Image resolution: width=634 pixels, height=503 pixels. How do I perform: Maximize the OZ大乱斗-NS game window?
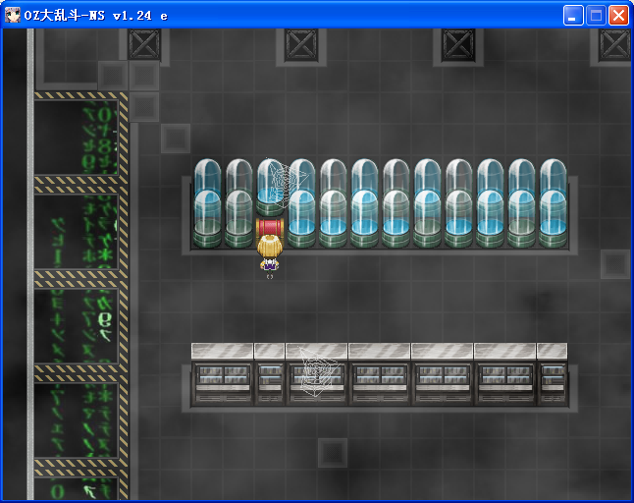[596, 16]
